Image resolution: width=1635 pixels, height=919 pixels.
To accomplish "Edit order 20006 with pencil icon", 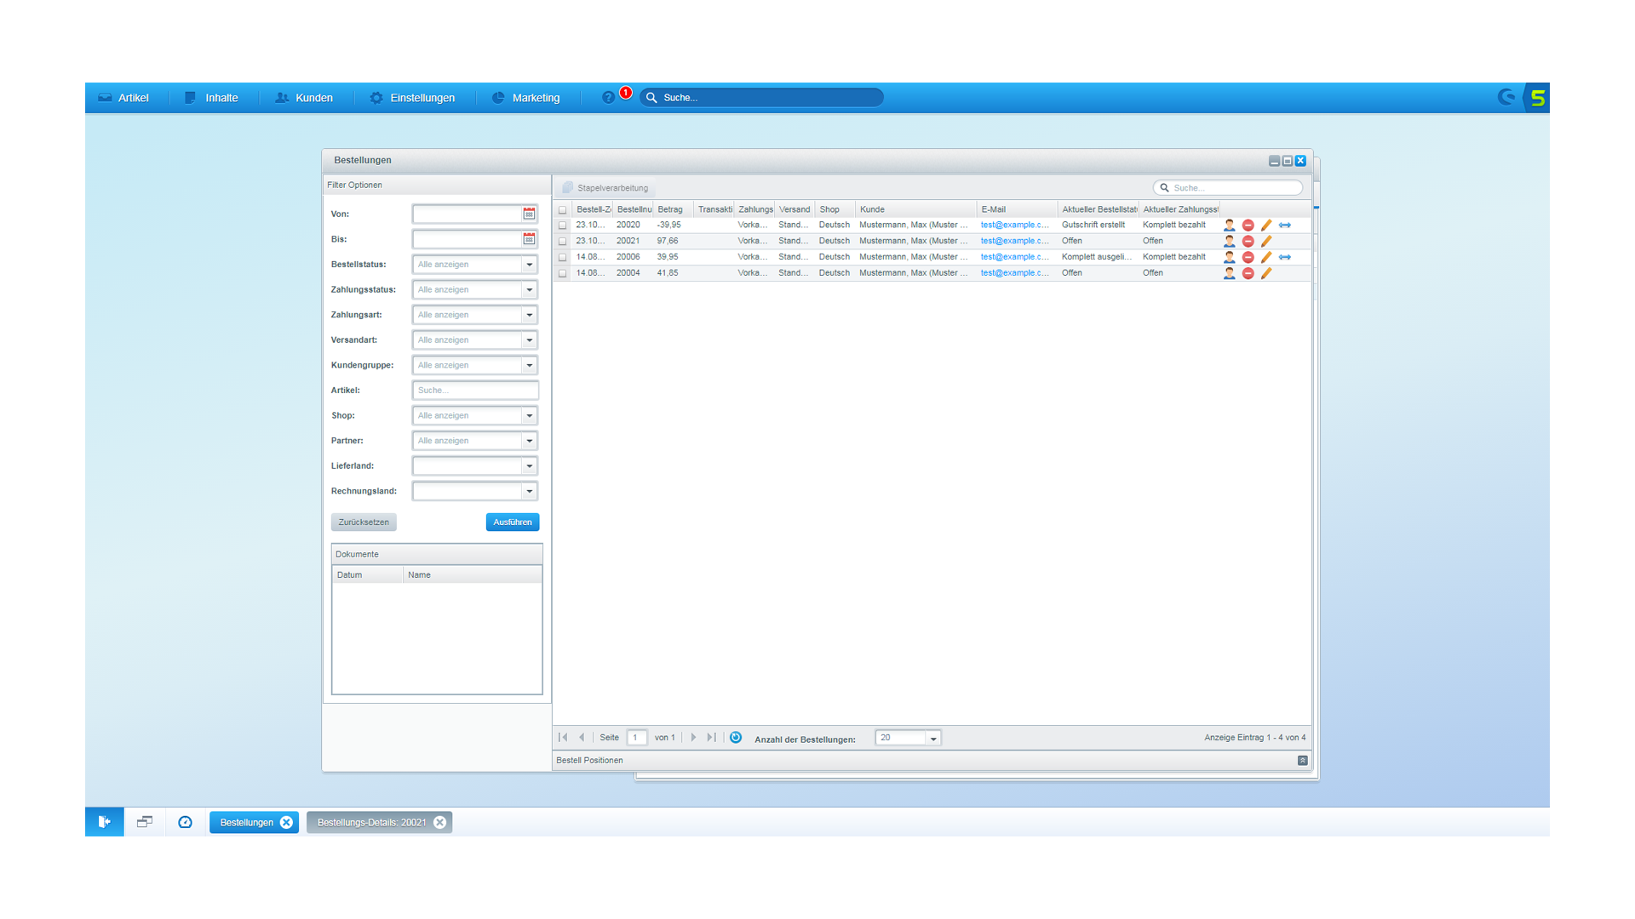I will click(x=1266, y=257).
